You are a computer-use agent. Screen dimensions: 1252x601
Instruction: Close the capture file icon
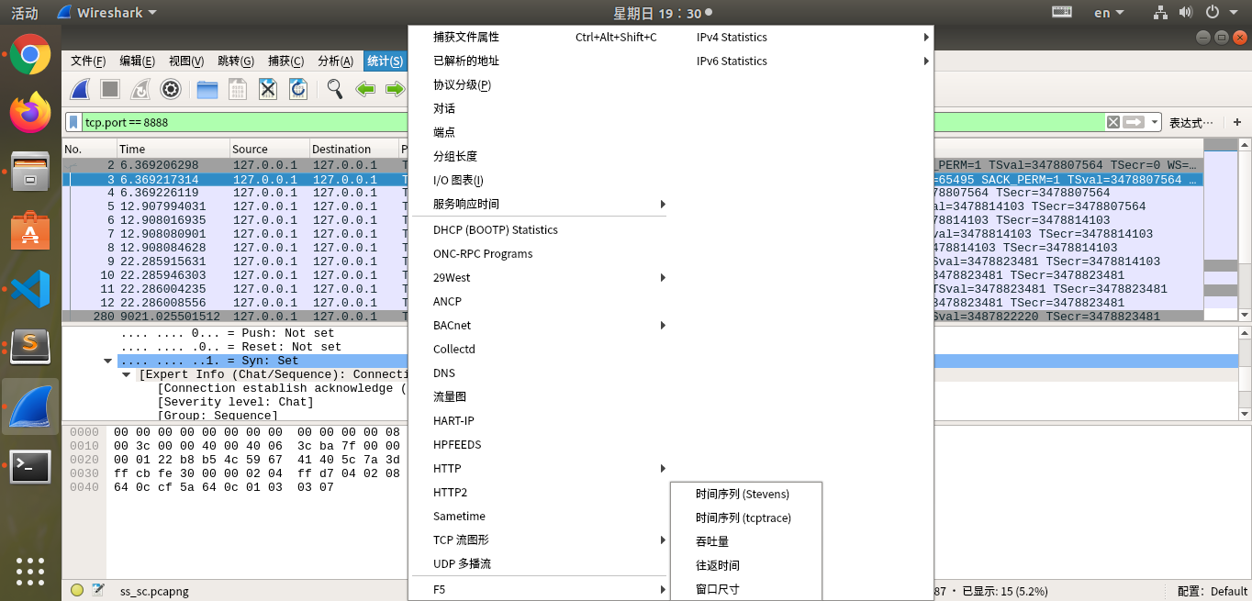tap(267, 89)
